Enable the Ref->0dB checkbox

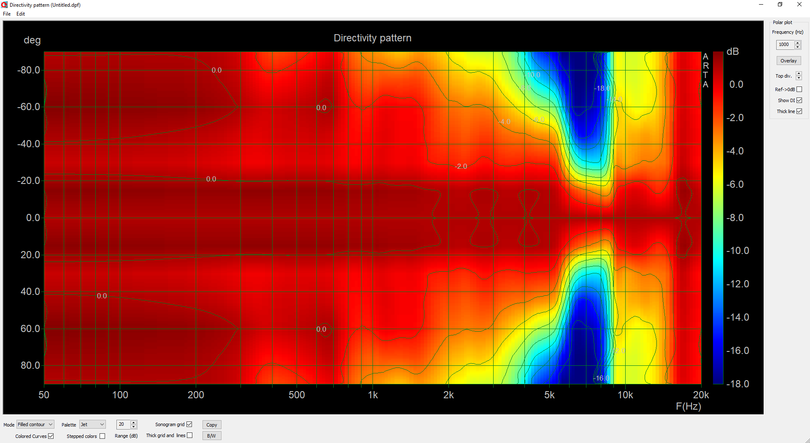click(799, 89)
